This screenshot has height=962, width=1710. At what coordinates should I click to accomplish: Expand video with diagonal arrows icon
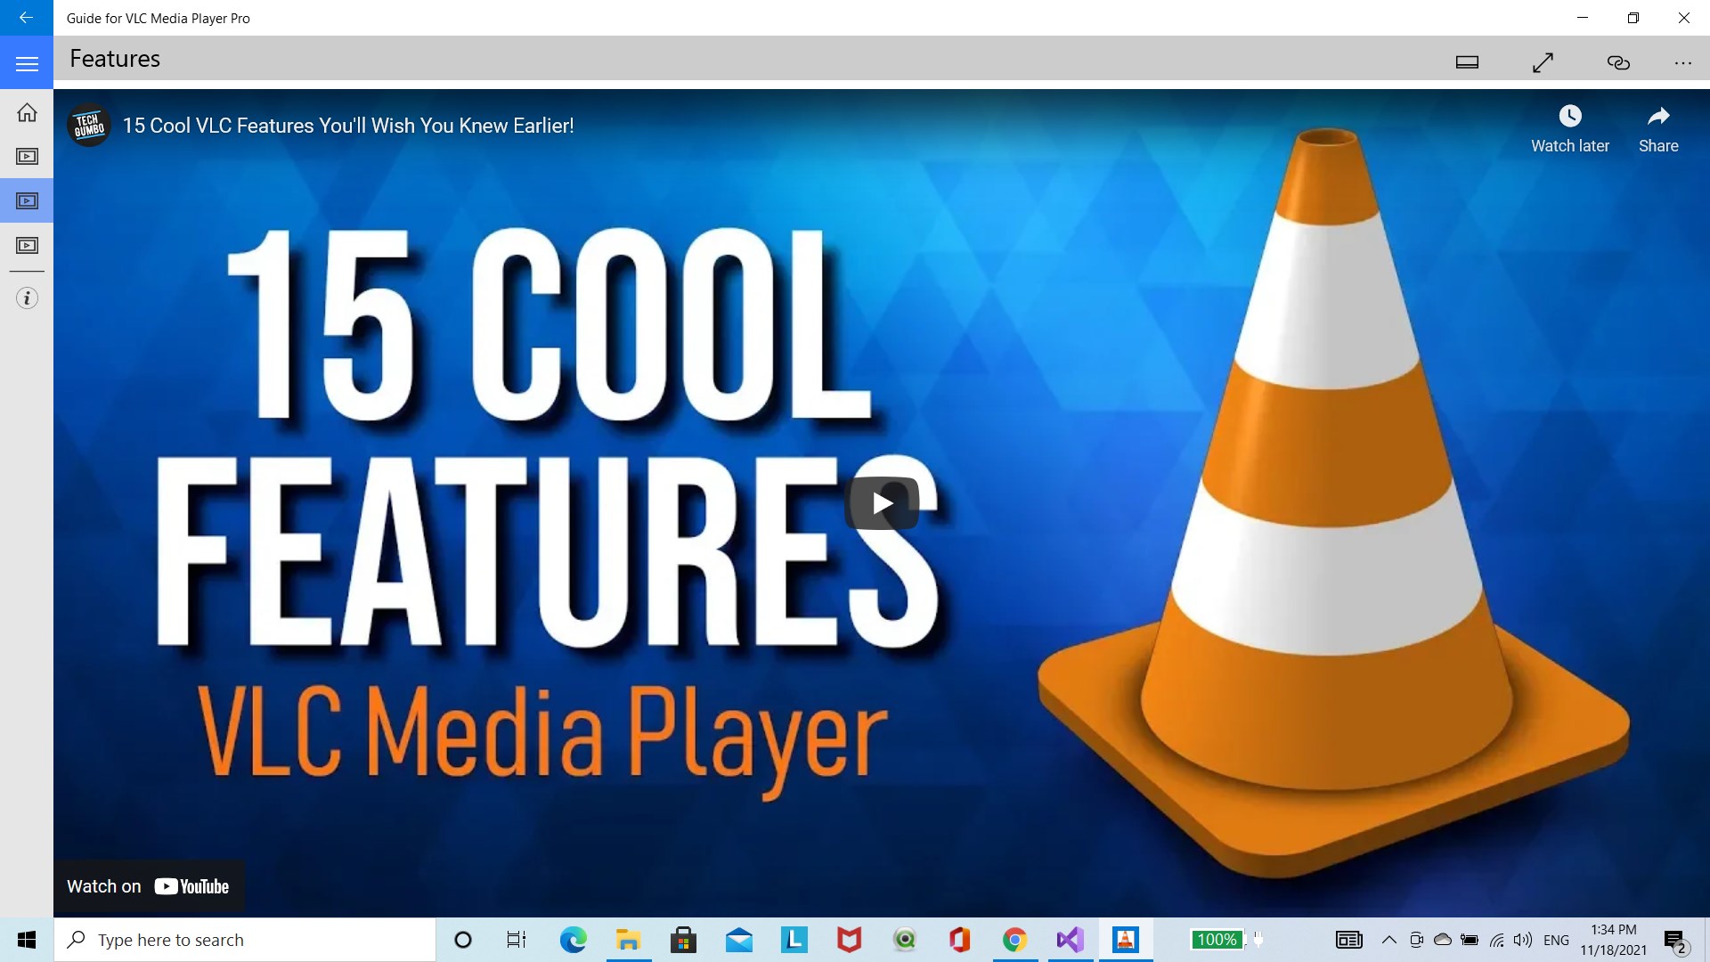(x=1543, y=62)
